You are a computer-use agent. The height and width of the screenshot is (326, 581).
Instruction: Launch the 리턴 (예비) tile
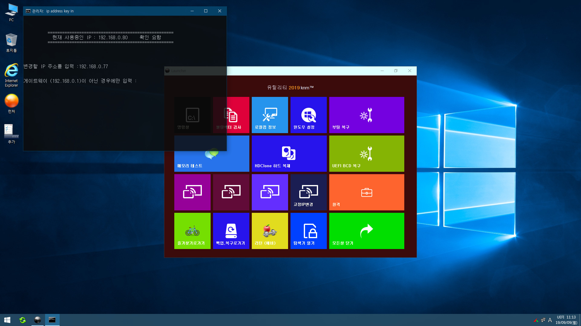(x=270, y=231)
